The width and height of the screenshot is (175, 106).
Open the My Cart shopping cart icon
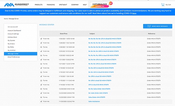tap(163, 5)
